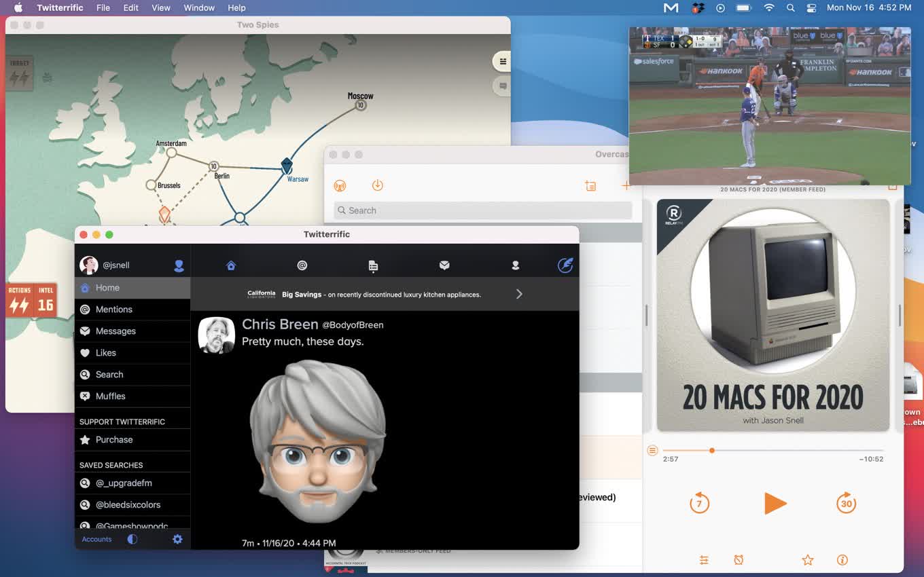Select Search in the Twitterrific sidebar
This screenshot has height=577, width=924.
tap(132, 375)
